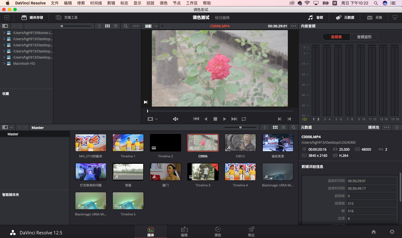Open the 时间线 menu

pyautogui.click(x=96, y=3)
